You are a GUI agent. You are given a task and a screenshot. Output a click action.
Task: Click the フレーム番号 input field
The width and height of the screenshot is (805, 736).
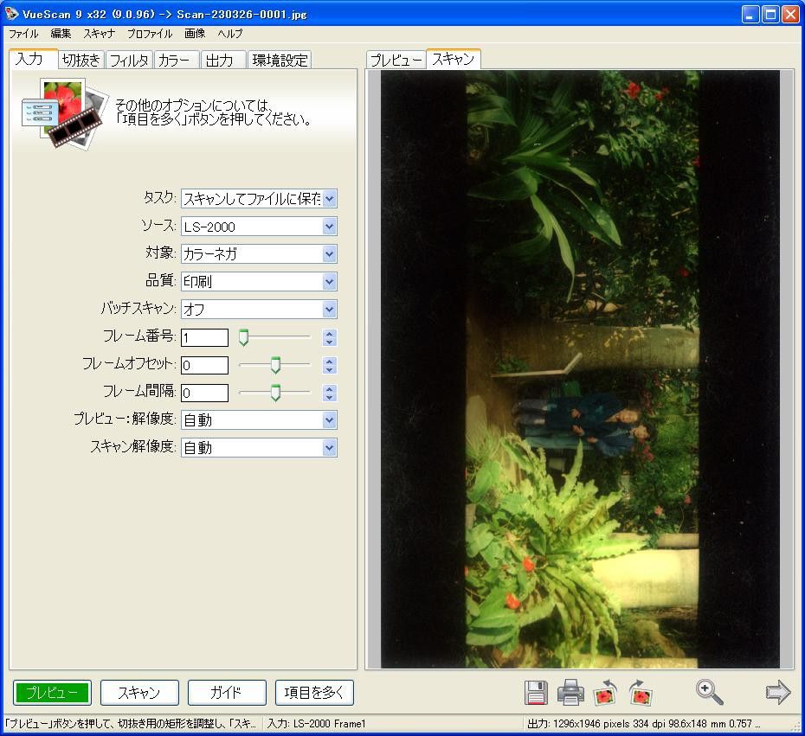coord(204,337)
